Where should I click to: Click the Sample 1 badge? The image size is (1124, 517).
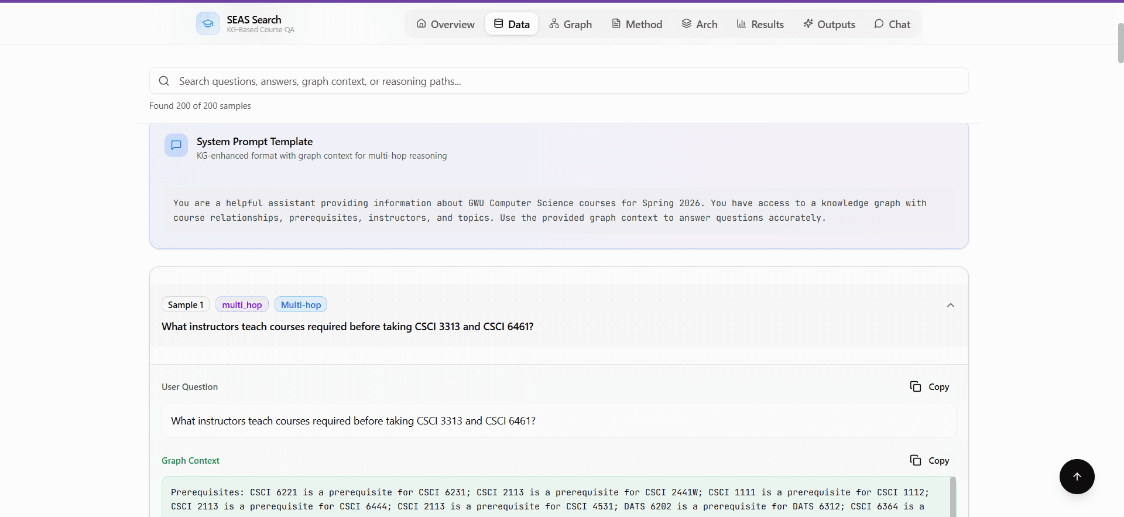[186, 305]
